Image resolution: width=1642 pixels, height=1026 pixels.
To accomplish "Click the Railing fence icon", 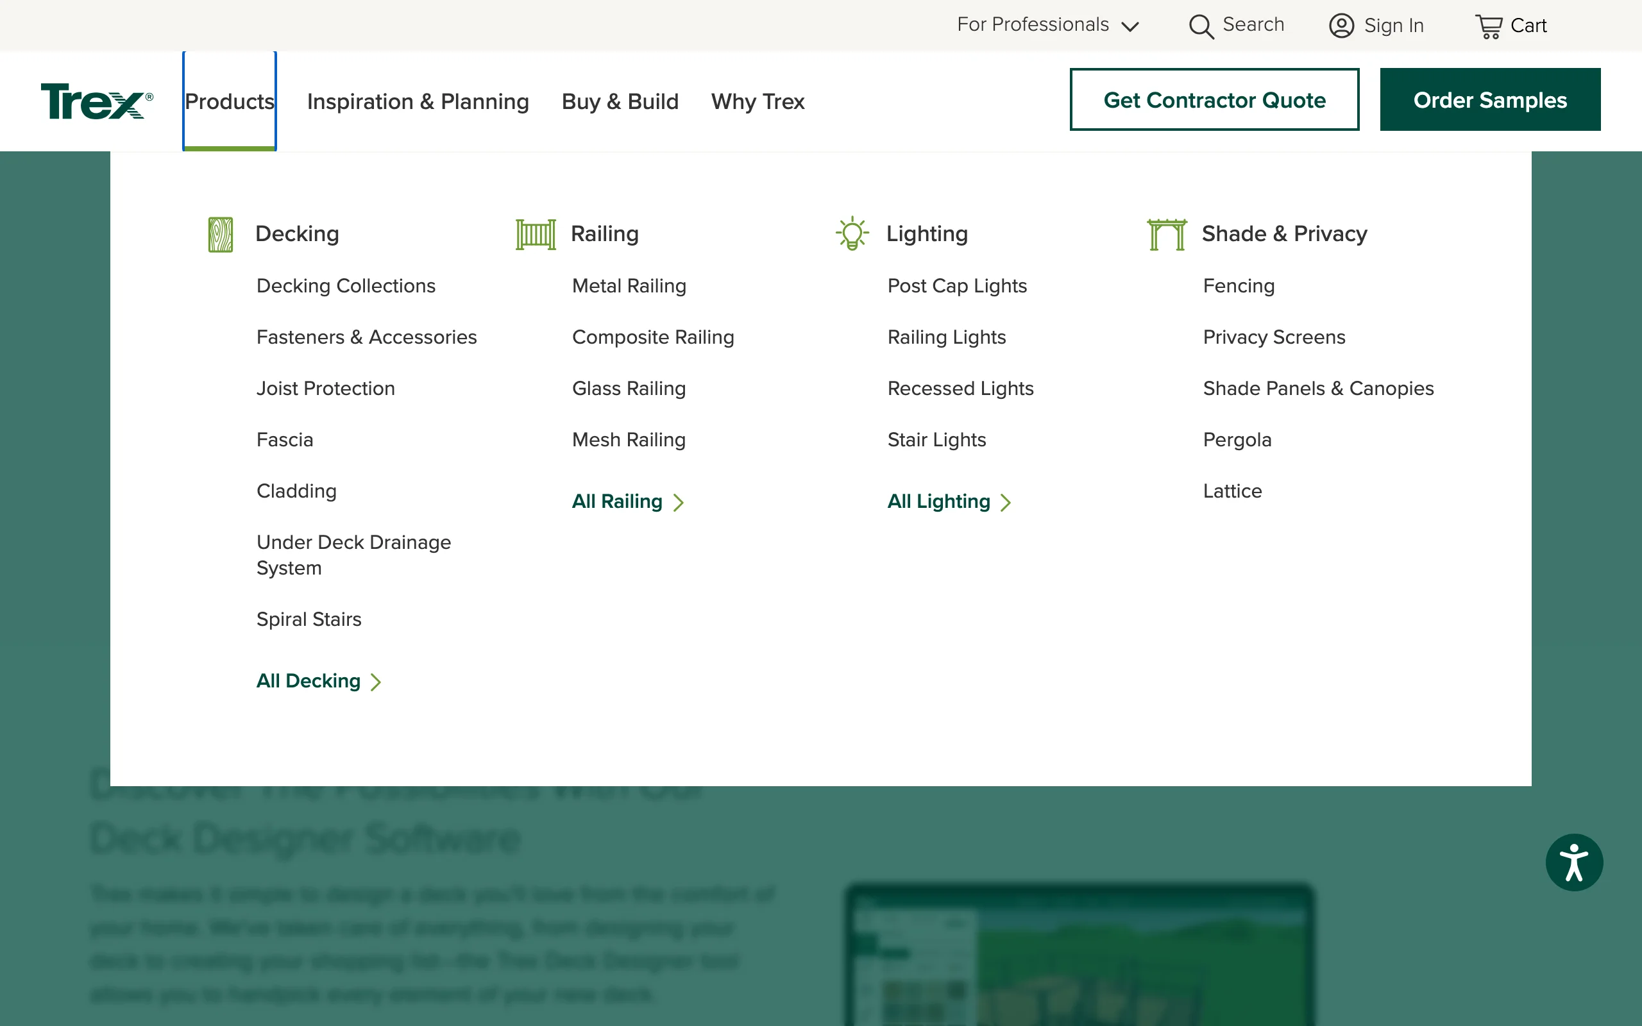I will click(536, 234).
